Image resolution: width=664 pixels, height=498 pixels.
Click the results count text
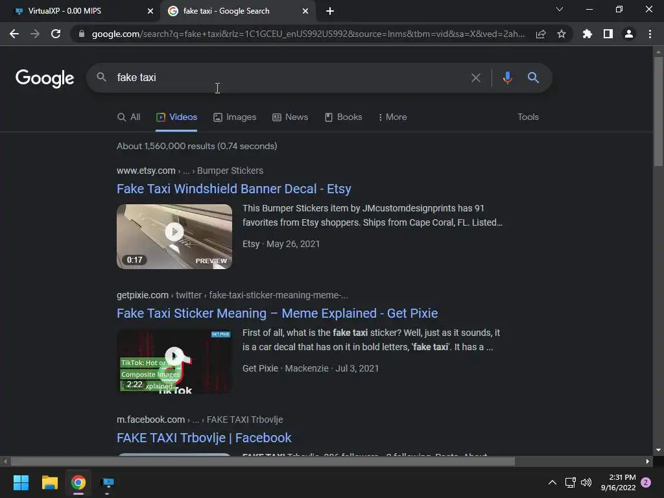(197, 146)
